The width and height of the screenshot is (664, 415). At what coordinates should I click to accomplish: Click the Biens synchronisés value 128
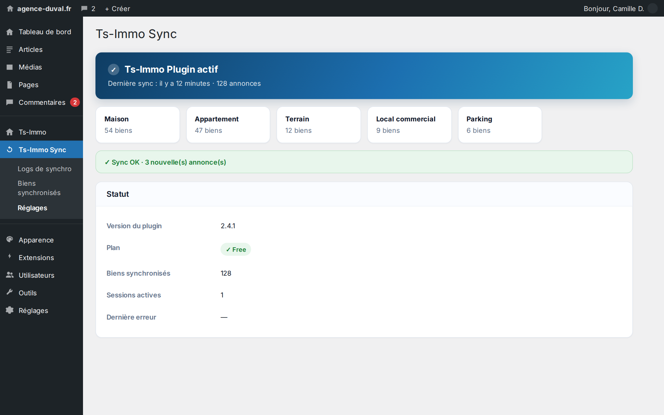click(x=226, y=273)
